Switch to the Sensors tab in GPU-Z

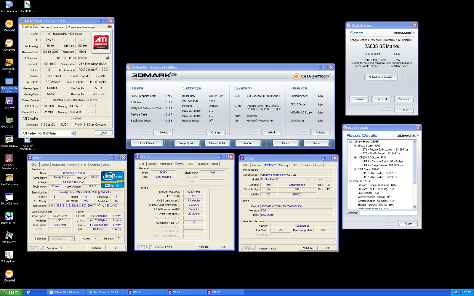pyautogui.click(x=46, y=27)
